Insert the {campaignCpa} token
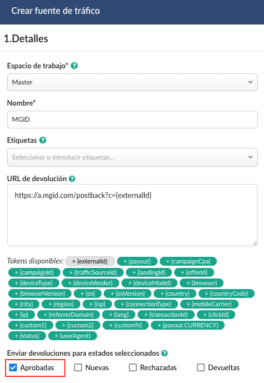This screenshot has height=383, width=264. coord(188,261)
